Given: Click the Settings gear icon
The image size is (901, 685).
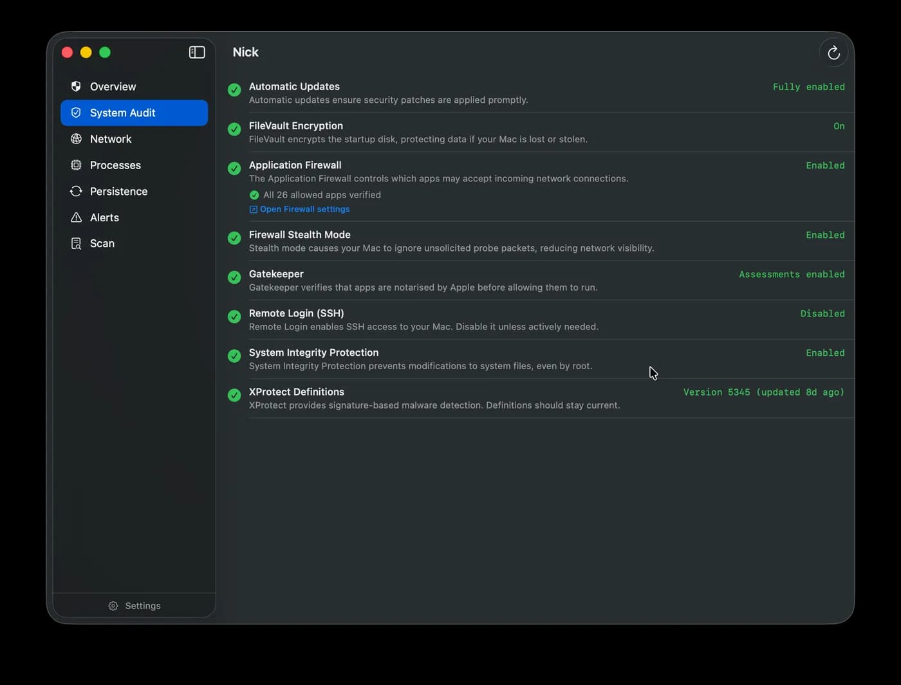Looking at the screenshot, I should pos(113,606).
